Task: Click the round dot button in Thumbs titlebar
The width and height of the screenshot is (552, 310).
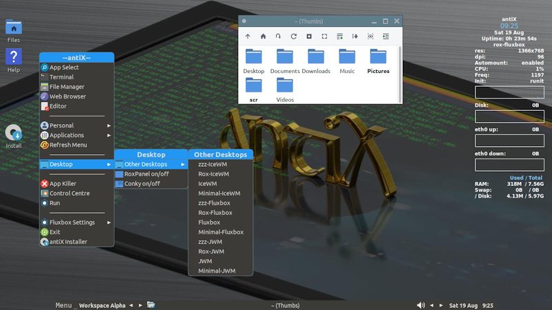Action: [x=244, y=21]
